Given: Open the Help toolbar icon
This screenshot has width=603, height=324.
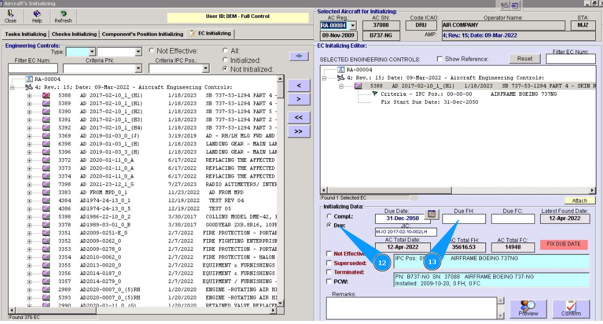Looking at the screenshot, I should pos(37,16).
